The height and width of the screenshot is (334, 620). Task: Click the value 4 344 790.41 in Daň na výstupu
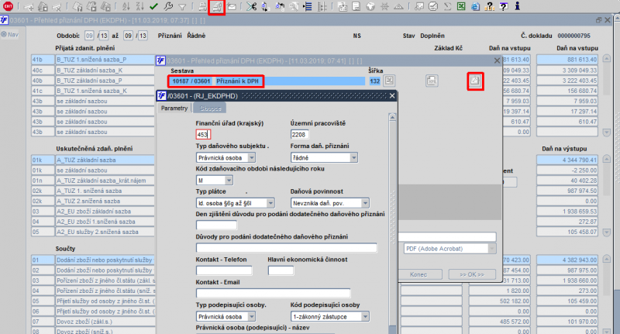point(567,160)
